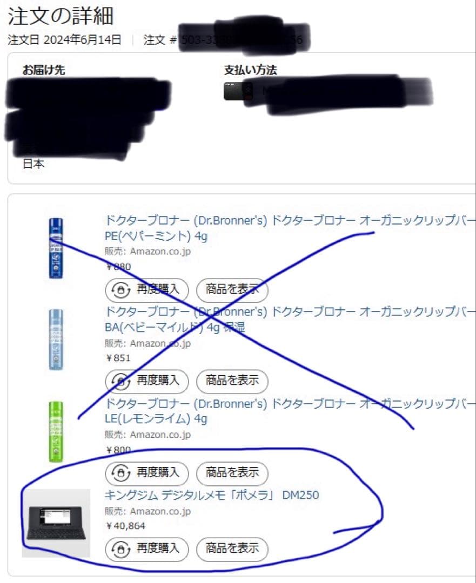Click the reorder icon for the Pomera DM250
476x583 pixels.
click(121, 549)
